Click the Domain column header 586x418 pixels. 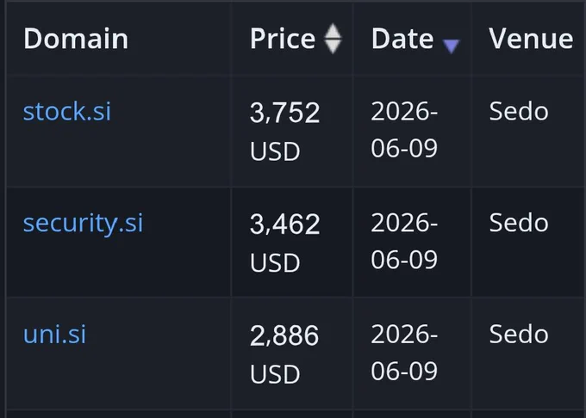(76, 39)
